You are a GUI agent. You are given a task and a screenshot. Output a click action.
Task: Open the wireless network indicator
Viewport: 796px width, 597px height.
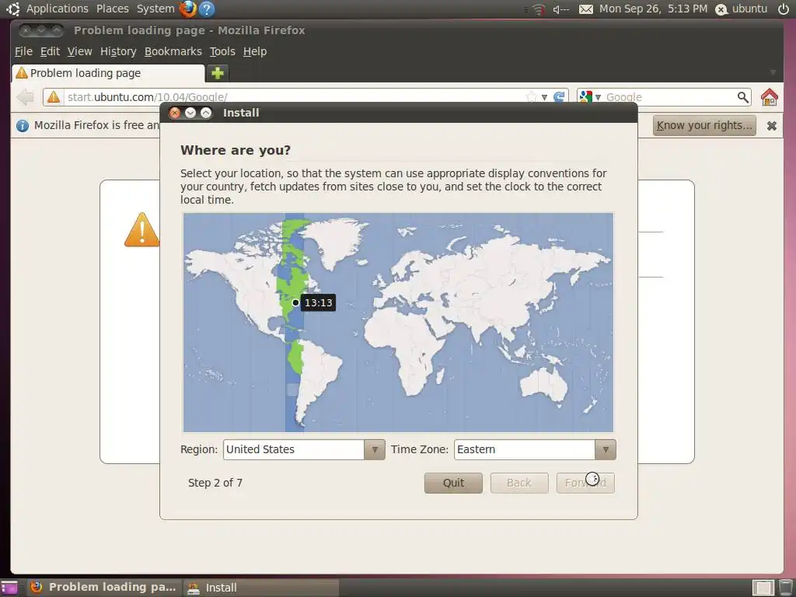tap(538, 9)
